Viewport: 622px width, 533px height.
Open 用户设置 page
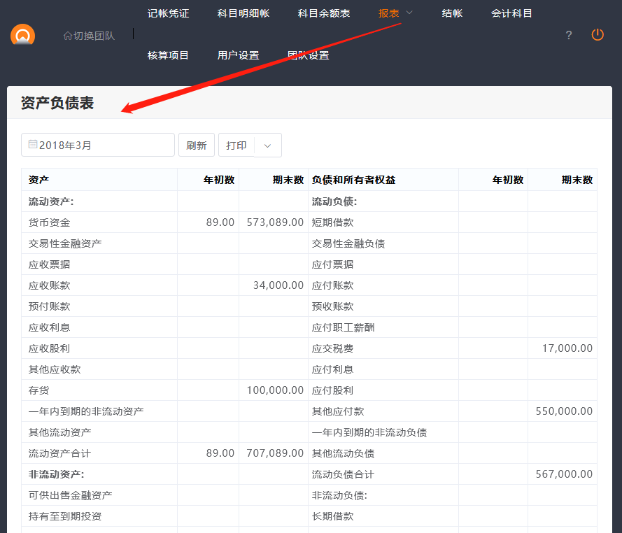(x=238, y=55)
